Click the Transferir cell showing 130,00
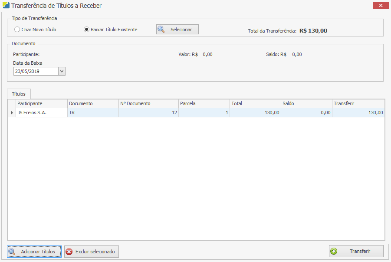The height and width of the screenshot is (262, 391). tap(358, 113)
